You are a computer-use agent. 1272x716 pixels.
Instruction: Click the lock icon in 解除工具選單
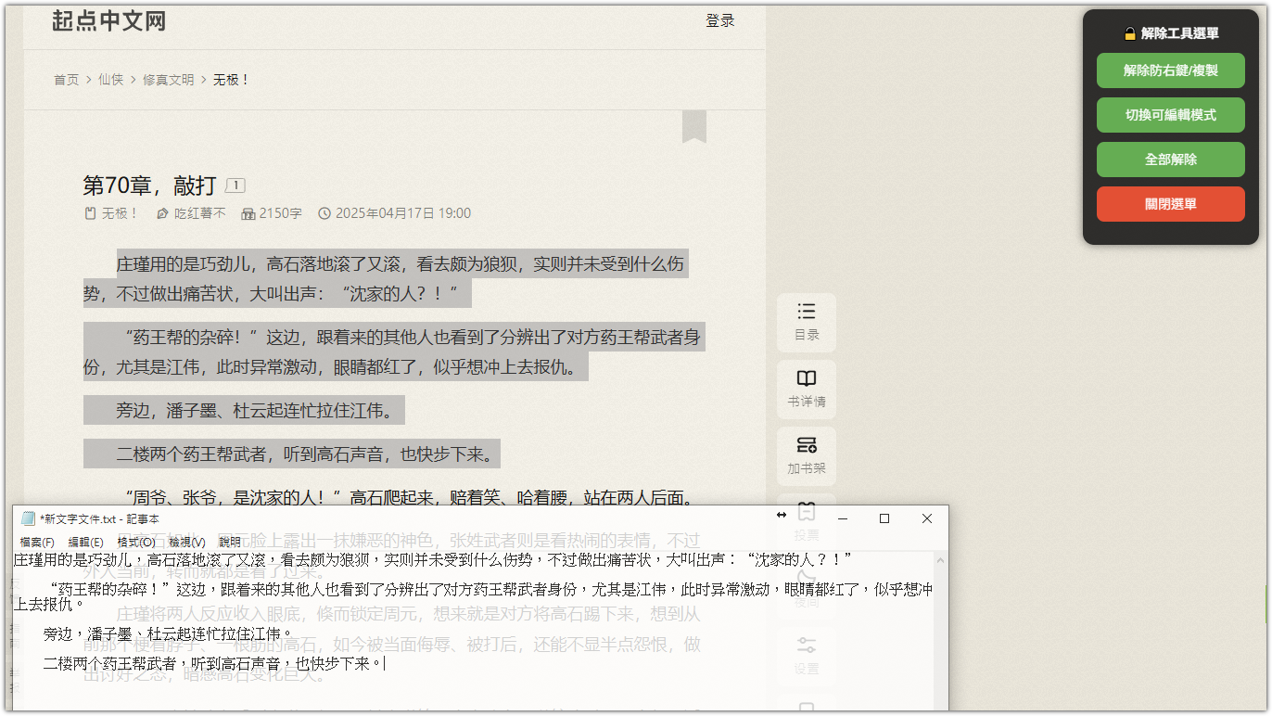click(x=1130, y=33)
